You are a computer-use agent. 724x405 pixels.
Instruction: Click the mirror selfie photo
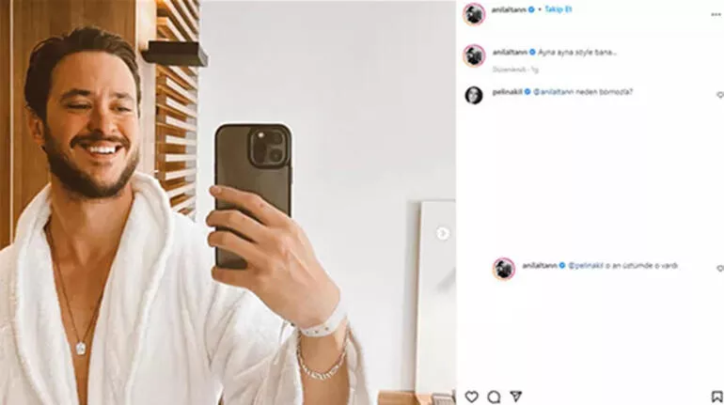228,203
